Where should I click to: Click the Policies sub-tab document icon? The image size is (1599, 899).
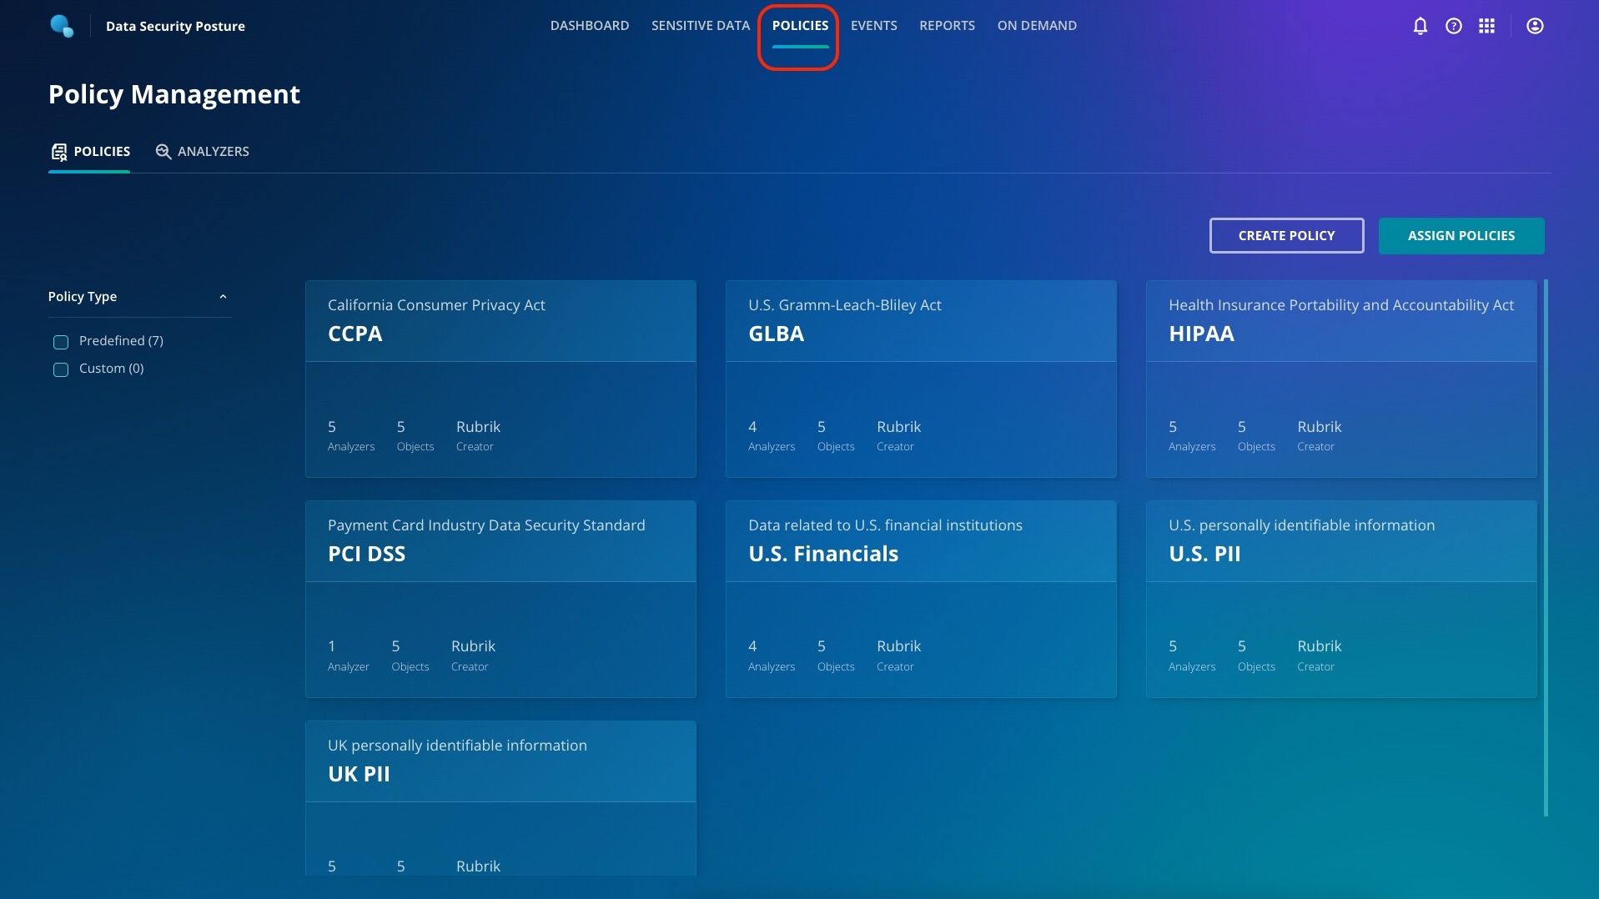pyautogui.click(x=59, y=152)
